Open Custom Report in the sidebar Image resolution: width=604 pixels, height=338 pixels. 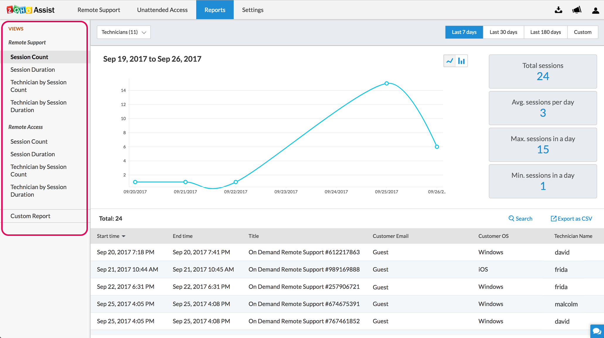click(x=30, y=216)
